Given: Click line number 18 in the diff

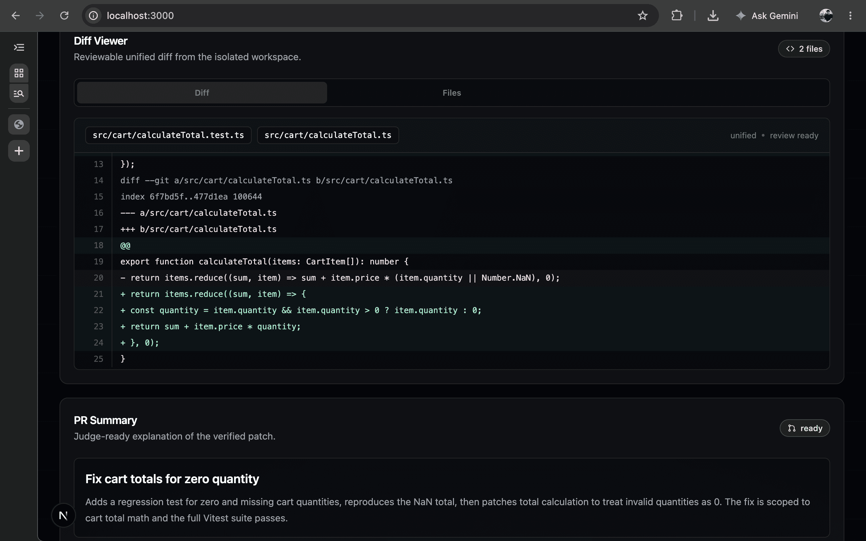Looking at the screenshot, I should pyautogui.click(x=98, y=245).
